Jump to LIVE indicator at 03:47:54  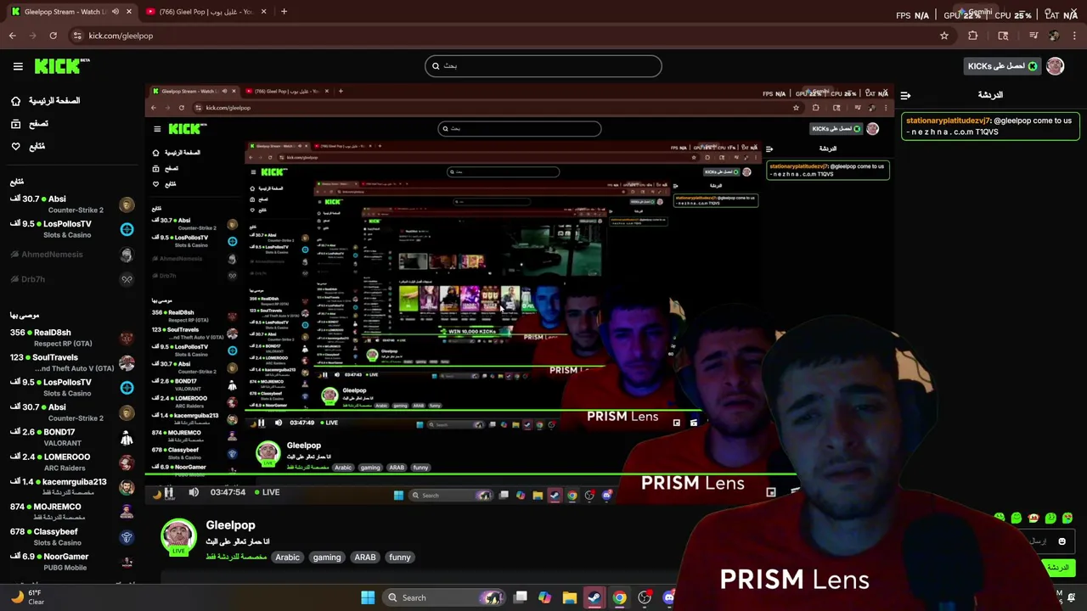[267, 492]
